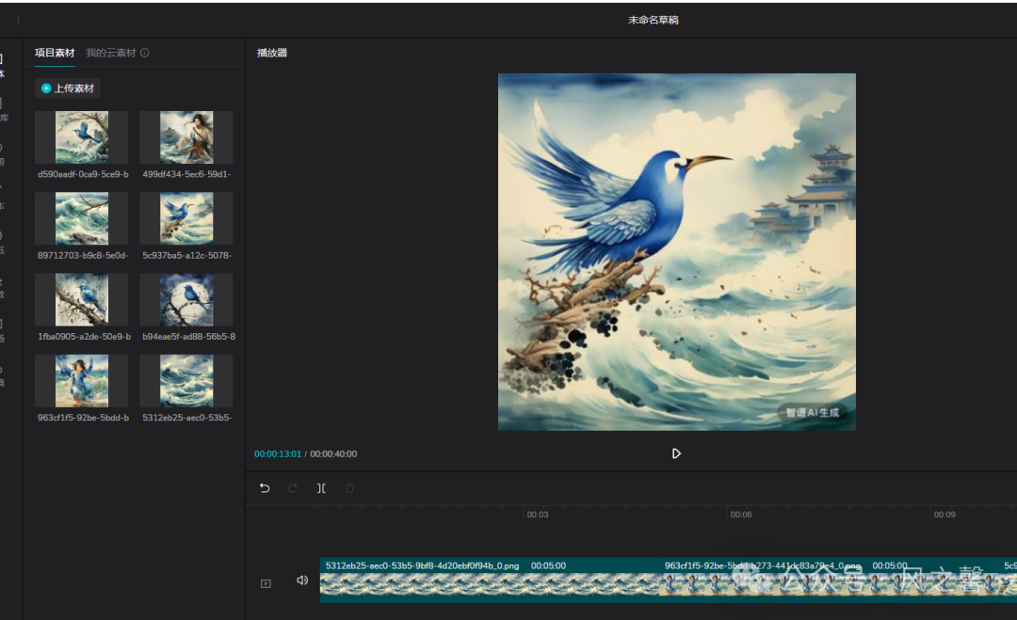Click the undo arrow icon
Screen dimensions: 1017x620
(265, 488)
